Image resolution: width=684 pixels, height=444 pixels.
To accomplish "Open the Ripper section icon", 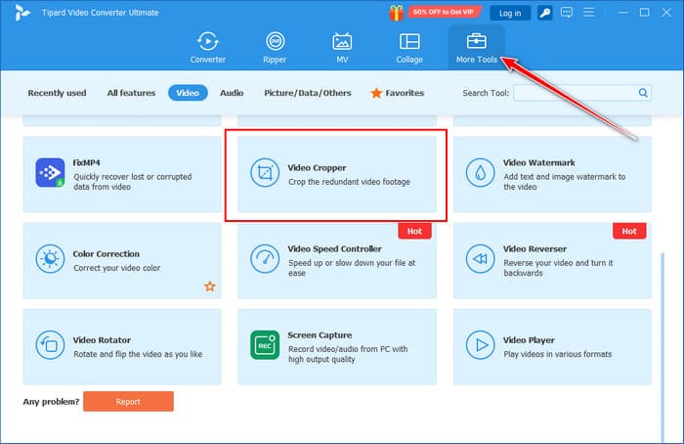I will pyautogui.click(x=276, y=43).
